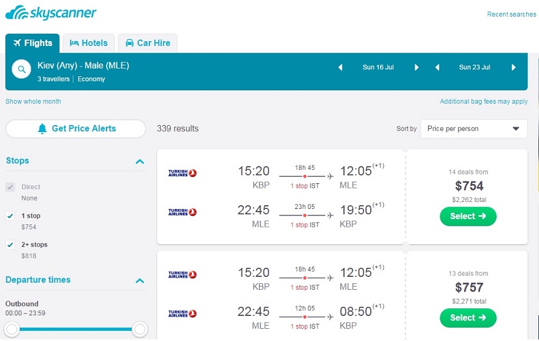
Task: Switch to the Hotels tab
Action: coord(89,43)
